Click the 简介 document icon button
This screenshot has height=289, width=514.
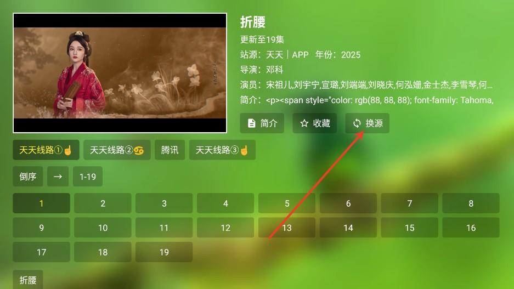[262, 123]
